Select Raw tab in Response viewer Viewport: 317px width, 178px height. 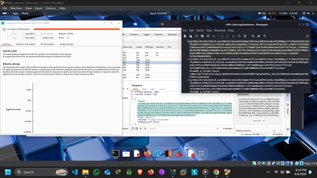click(x=144, y=89)
